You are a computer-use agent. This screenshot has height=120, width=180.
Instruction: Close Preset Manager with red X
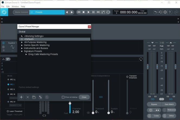pyautogui.click(x=89, y=27)
